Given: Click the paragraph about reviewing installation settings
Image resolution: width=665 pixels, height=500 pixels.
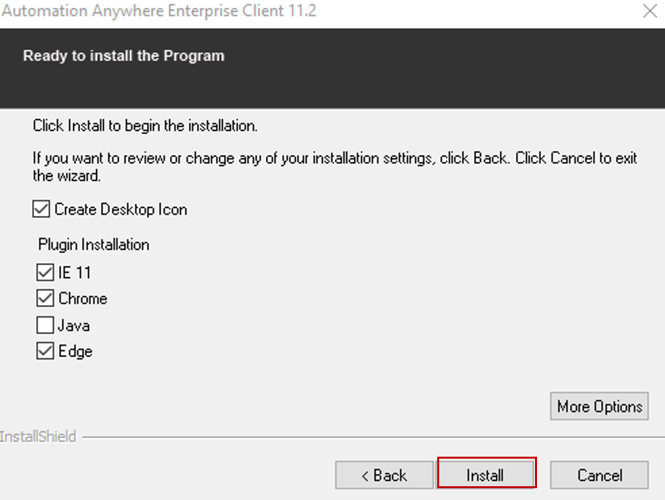Looking at the screenshot, I should [335, 167].
